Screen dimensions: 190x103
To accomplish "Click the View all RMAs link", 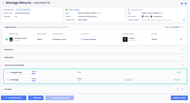I will point(99,13).
